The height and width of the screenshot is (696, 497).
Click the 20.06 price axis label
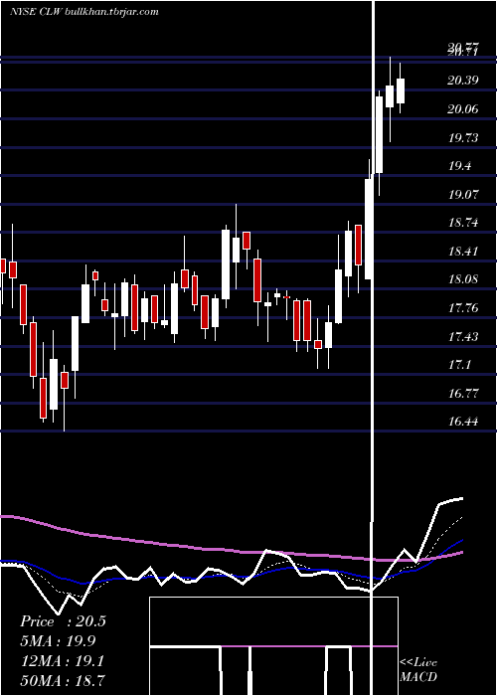(x=463, y=108)
